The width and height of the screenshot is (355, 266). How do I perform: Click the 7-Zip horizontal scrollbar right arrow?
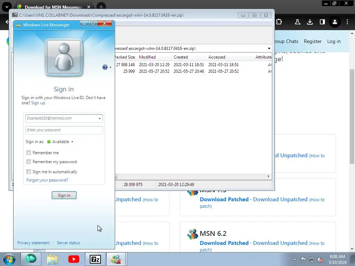point(269,176)
